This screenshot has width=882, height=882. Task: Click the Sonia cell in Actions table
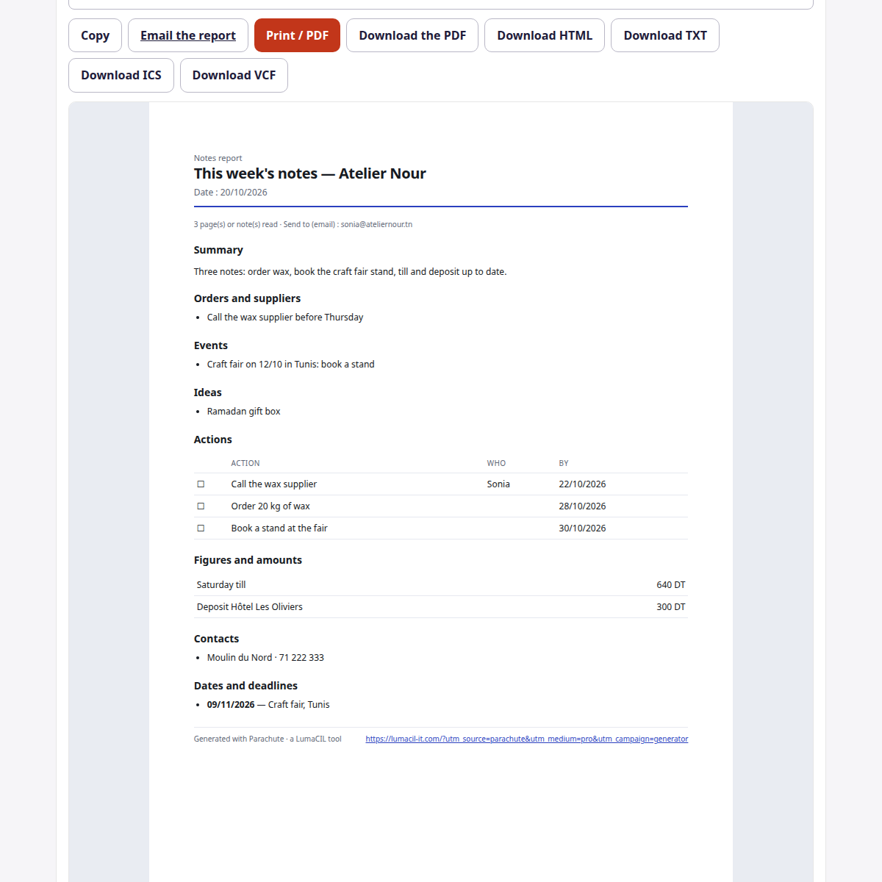pyautogui.click(x=498, y=484)
